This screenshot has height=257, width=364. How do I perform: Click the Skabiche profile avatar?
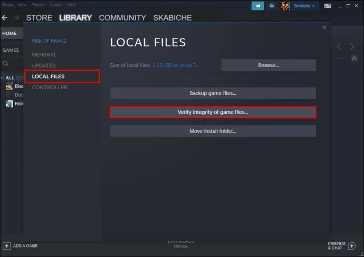[285, 6]
